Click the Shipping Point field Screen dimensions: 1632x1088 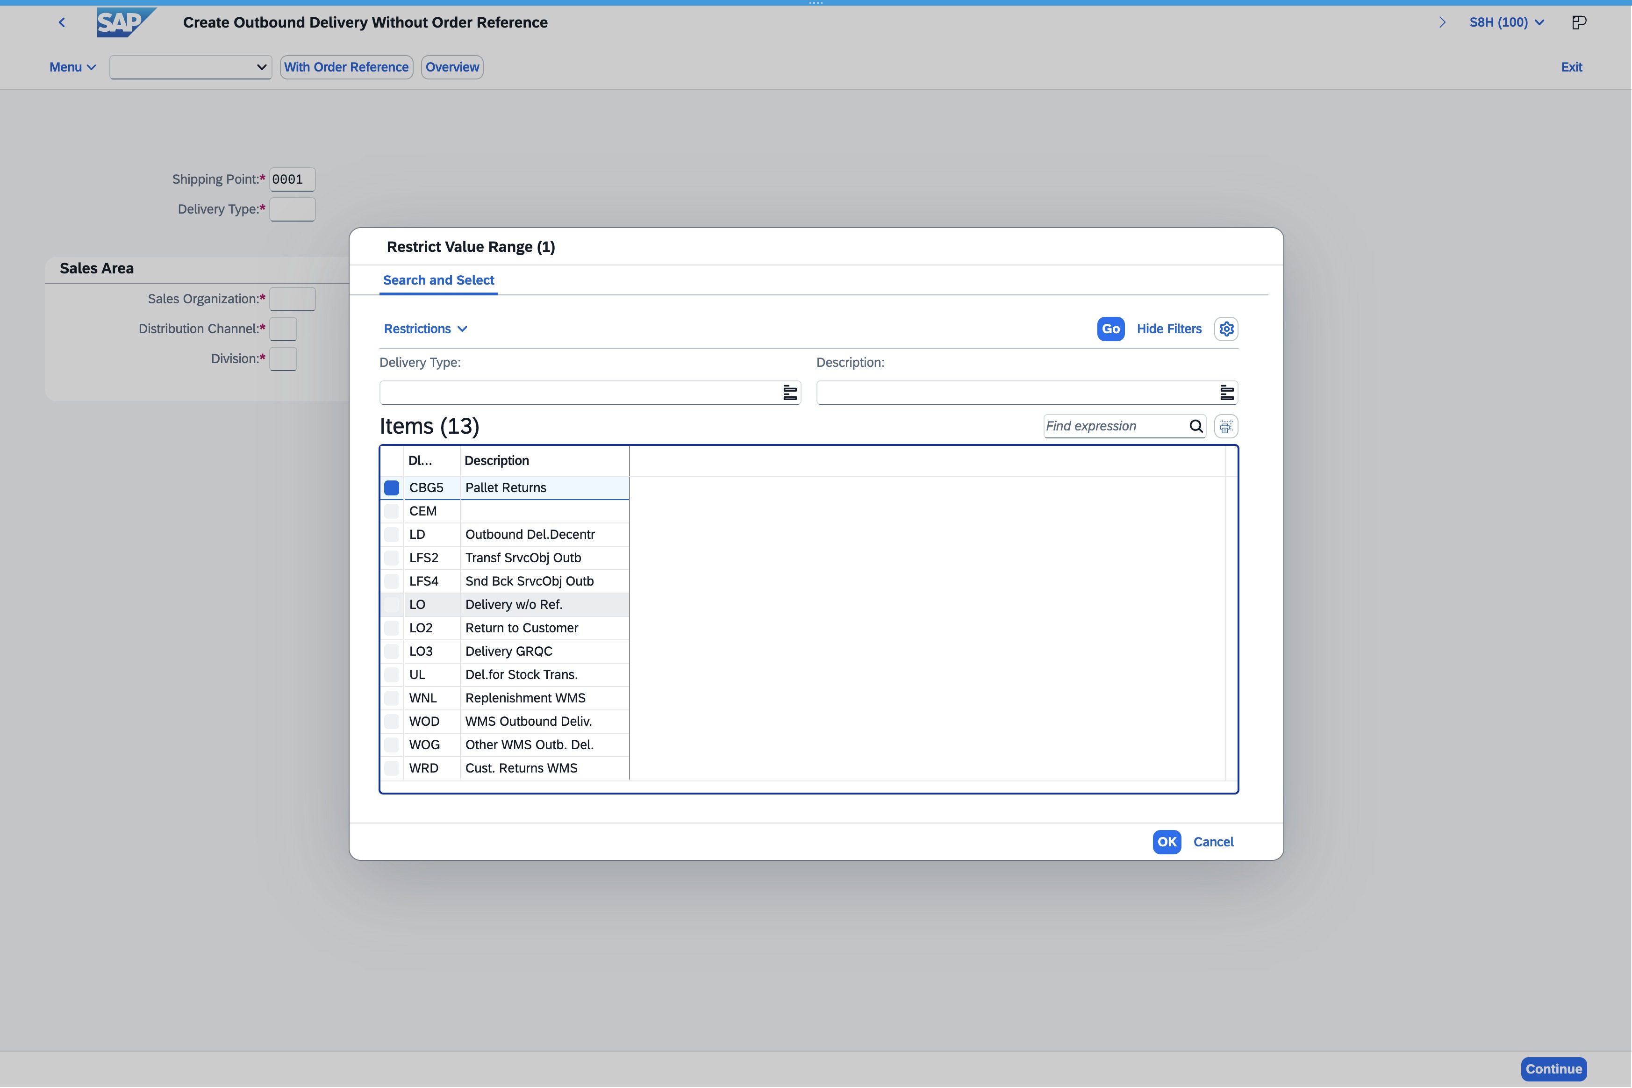292,180
